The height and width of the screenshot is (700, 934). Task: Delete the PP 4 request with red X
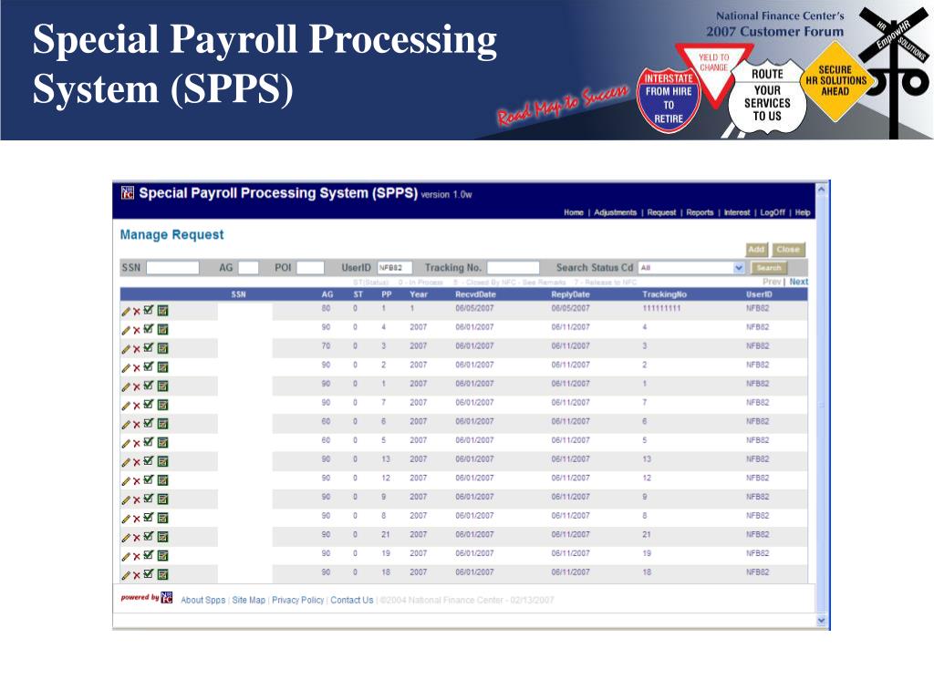pyautogui.click(x=137, y=331)
